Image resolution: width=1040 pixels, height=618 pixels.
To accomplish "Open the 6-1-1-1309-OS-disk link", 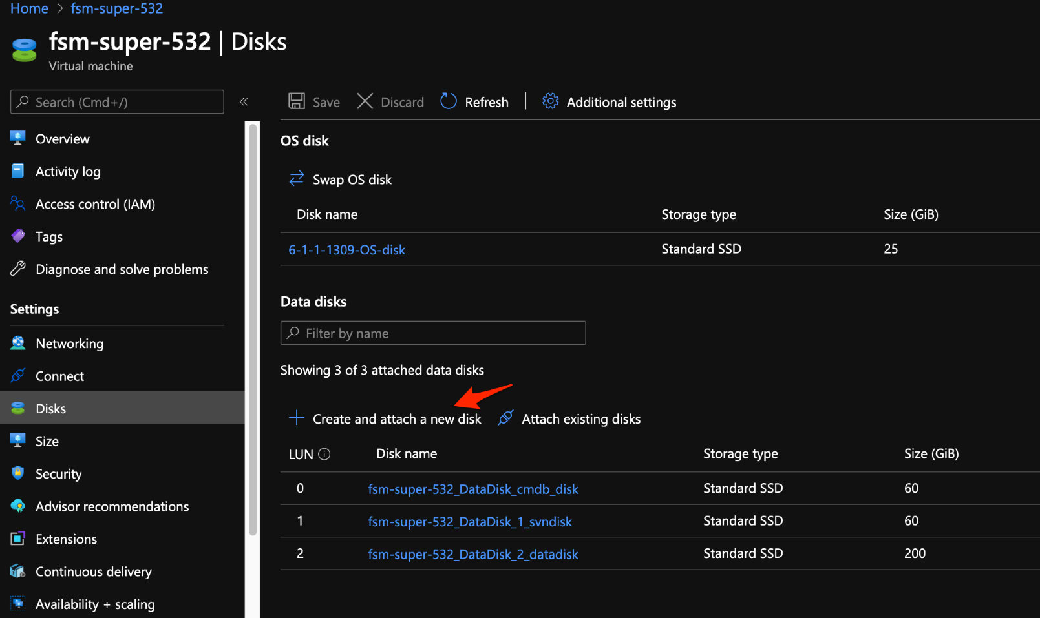I will [346, 250].
